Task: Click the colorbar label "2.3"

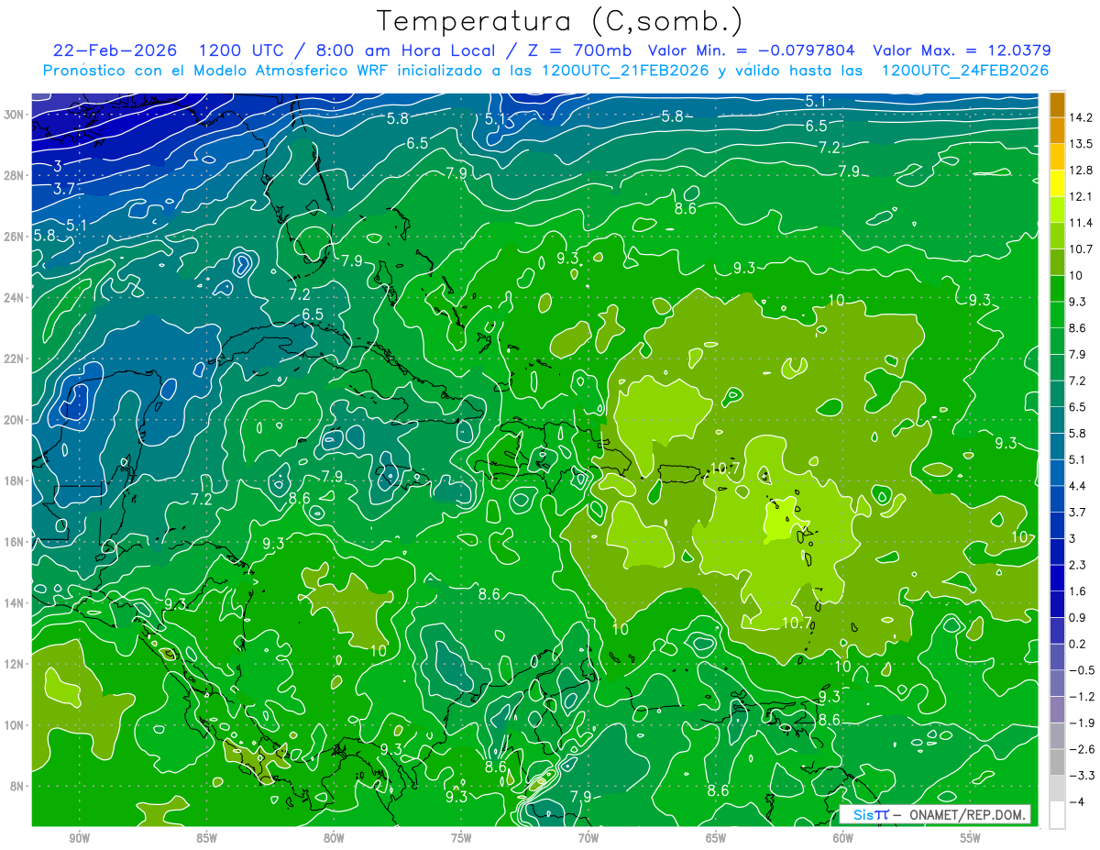Action: pos(1078,565)
